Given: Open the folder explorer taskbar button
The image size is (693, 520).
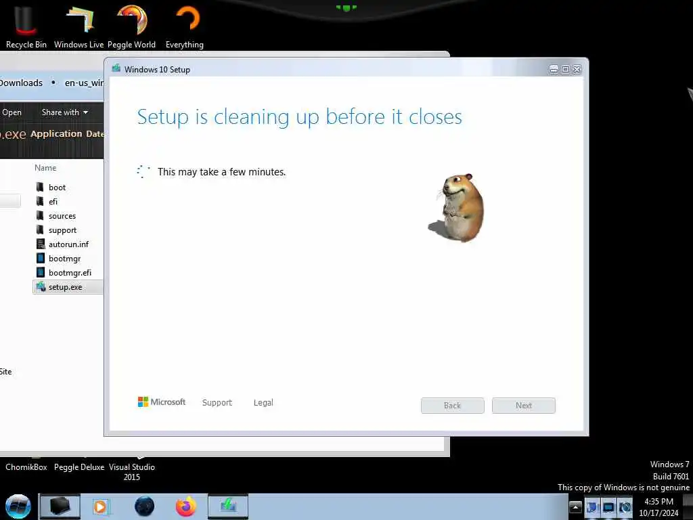Looking at the screenshot, I should pos(60,506).
